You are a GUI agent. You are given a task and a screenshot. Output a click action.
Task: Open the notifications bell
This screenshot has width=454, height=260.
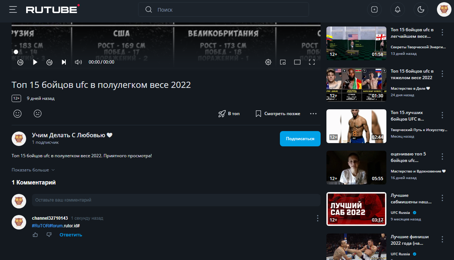click(398, 10)
